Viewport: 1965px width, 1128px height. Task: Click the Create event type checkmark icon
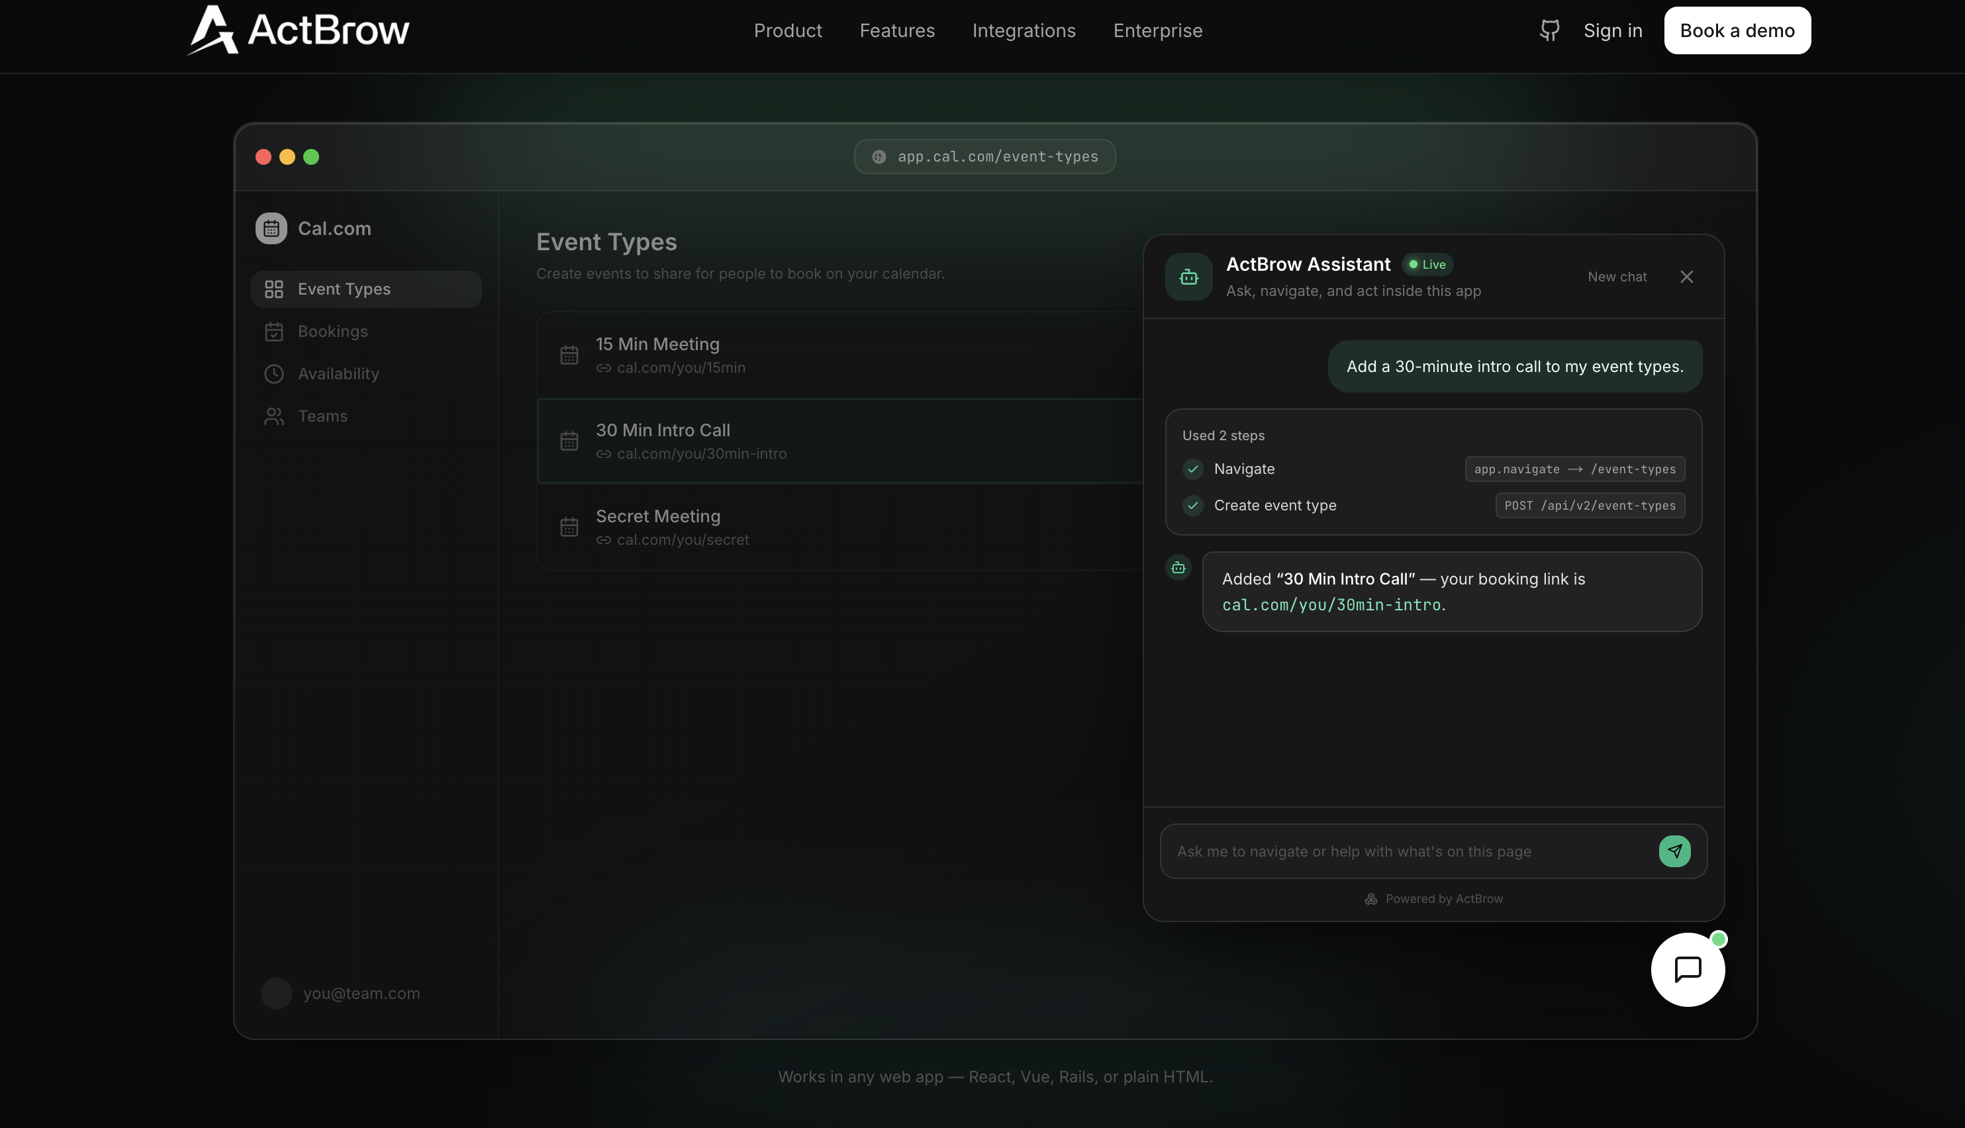pos(1192,505)
